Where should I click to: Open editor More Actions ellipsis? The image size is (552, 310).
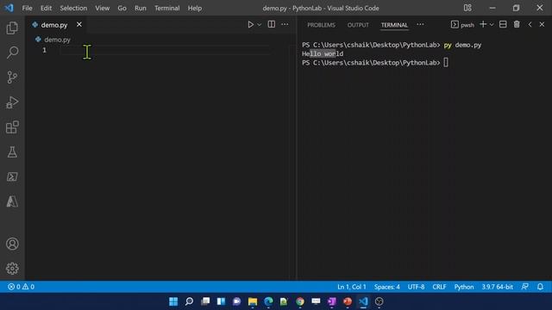[x=285, y=24]
